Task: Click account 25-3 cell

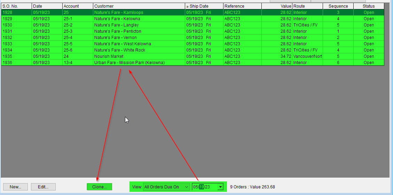Action: click(x=78, y=31)
